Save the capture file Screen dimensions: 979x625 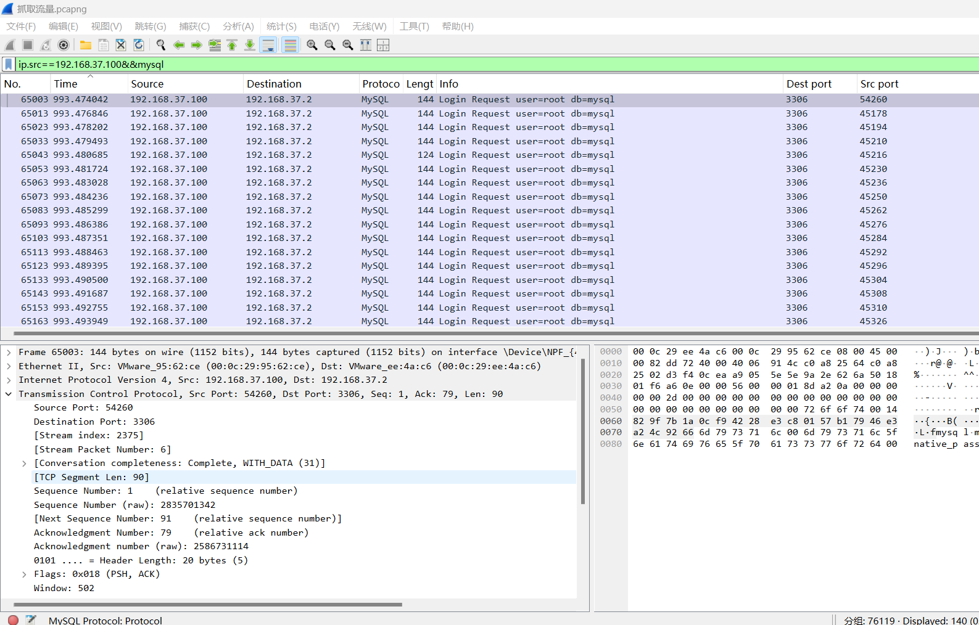(x=104, y=45)
